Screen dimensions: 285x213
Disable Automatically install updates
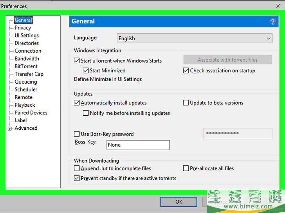[x=77, y=103]
